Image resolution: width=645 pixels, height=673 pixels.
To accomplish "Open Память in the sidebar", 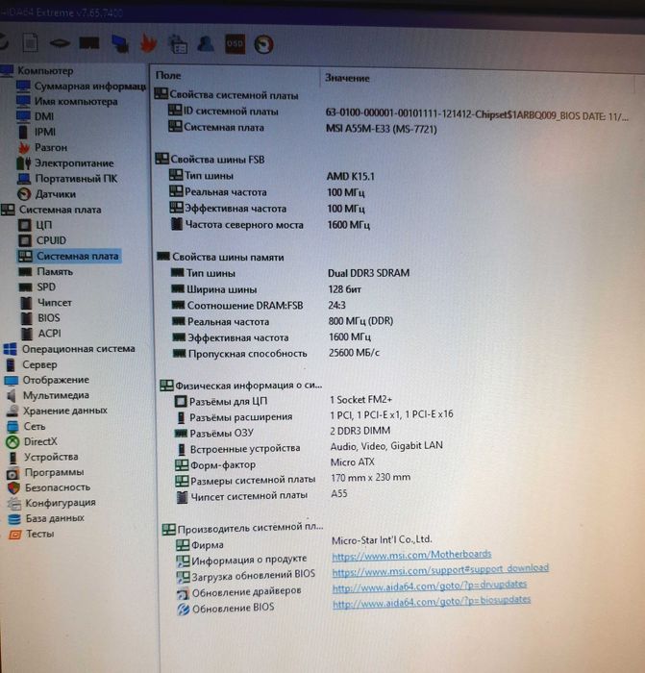I will click(x=55, y=272).
